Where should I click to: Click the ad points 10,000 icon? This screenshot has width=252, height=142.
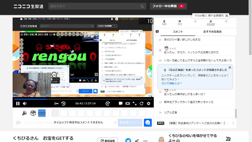pyautogui.click(x=211, y=21)
